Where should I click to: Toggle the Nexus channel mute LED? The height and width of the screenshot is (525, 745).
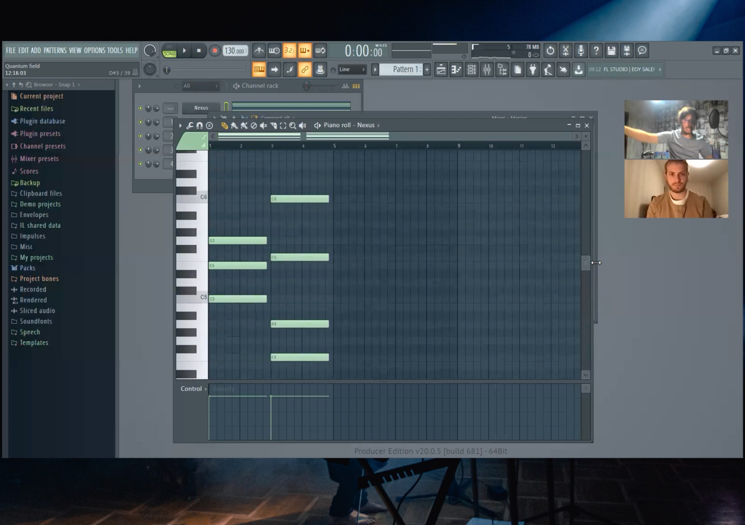(x=141, y=108)
